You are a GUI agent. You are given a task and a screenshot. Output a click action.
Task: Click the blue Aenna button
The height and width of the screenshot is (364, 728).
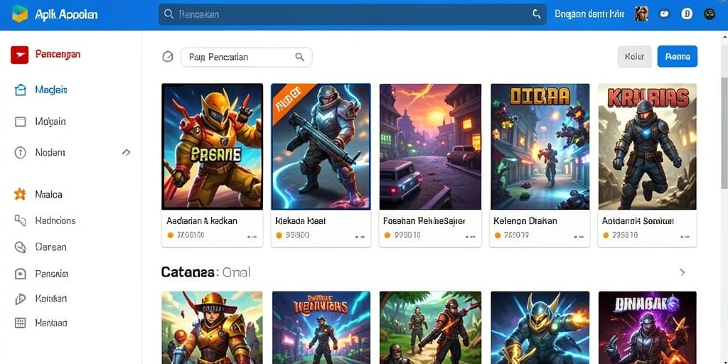(x=678, y=57)
